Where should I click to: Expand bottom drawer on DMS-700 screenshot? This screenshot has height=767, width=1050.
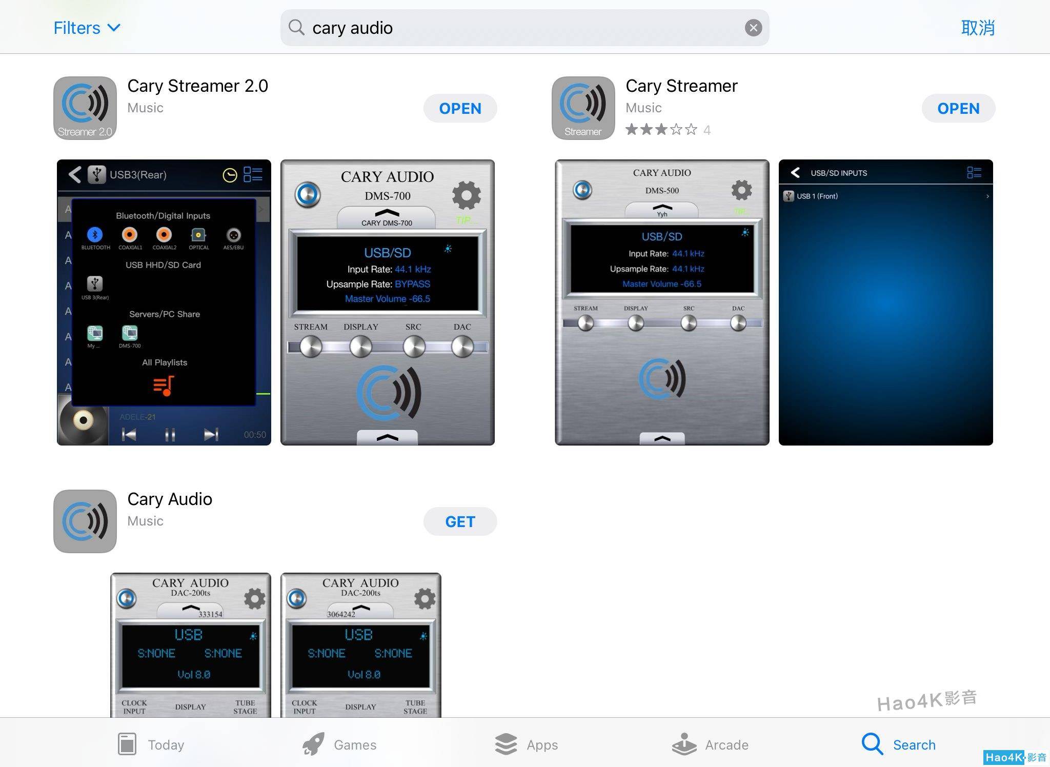(387, 437)
